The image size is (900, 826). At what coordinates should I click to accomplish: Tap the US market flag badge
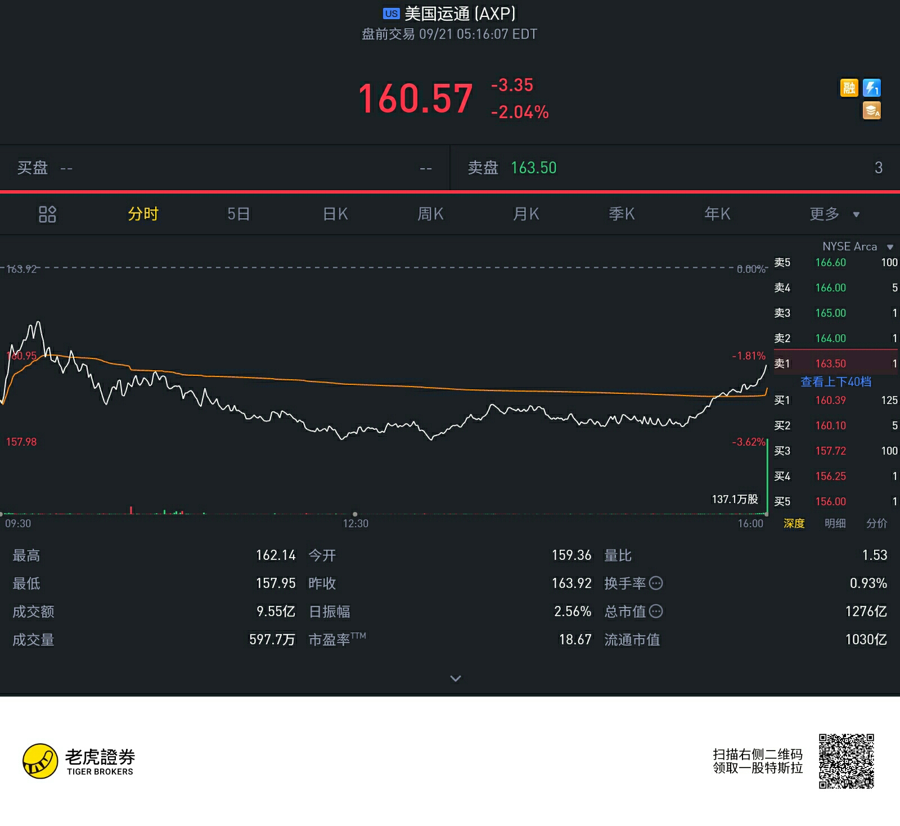(391, 14)
